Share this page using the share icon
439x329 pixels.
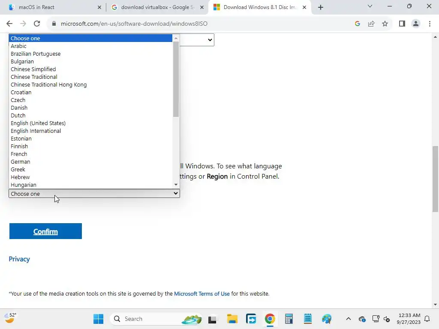tap(371, 24)
